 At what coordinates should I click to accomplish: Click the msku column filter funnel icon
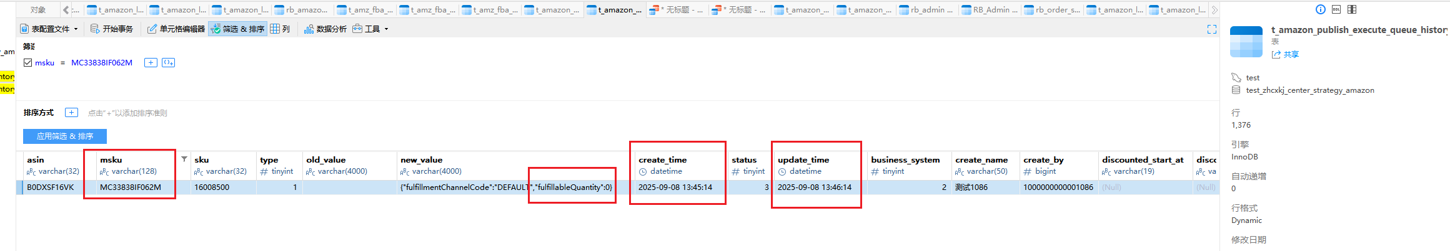184,159
